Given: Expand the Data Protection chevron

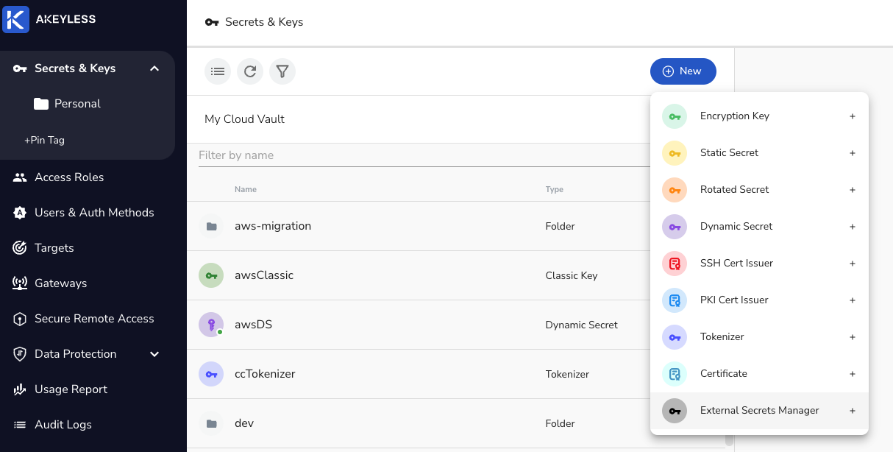Looking at the screenshot, I should 154,354.
